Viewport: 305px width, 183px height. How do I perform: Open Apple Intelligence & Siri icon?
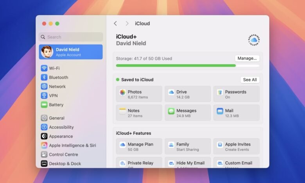coord(44,145)
